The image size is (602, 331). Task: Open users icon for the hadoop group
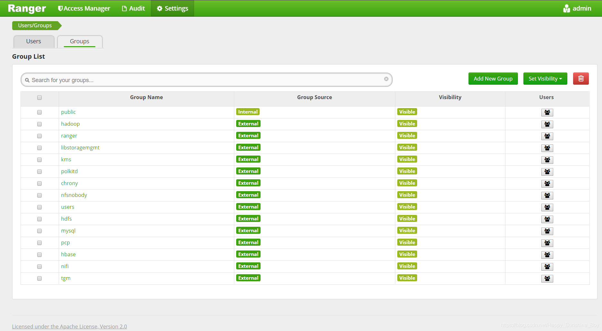click(x=547, y=124)
